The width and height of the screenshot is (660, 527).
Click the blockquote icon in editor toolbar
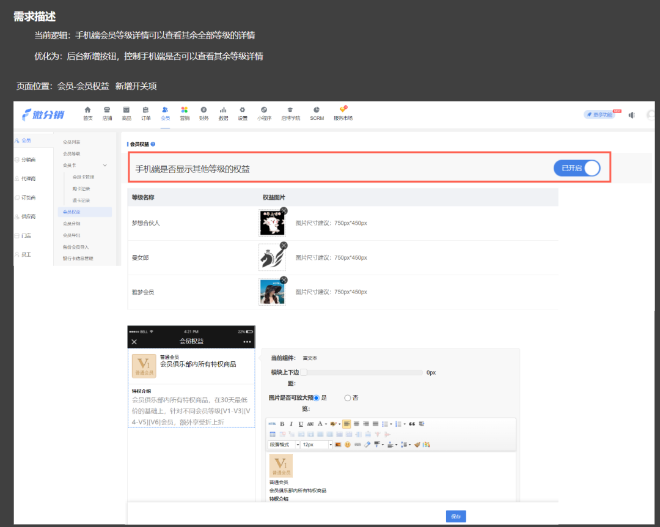pyautogui.click(x=412, y=424)
